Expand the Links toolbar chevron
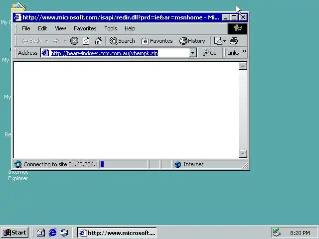 click(244, 51)
